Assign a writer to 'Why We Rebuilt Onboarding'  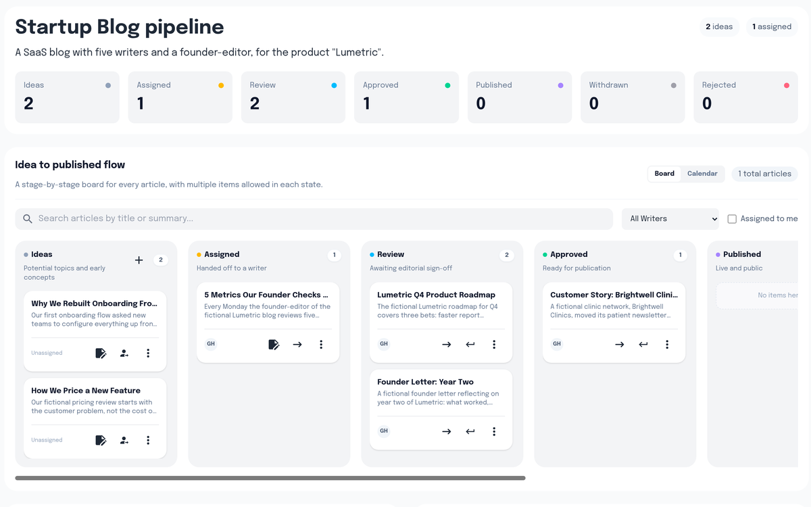click(124, 353)
